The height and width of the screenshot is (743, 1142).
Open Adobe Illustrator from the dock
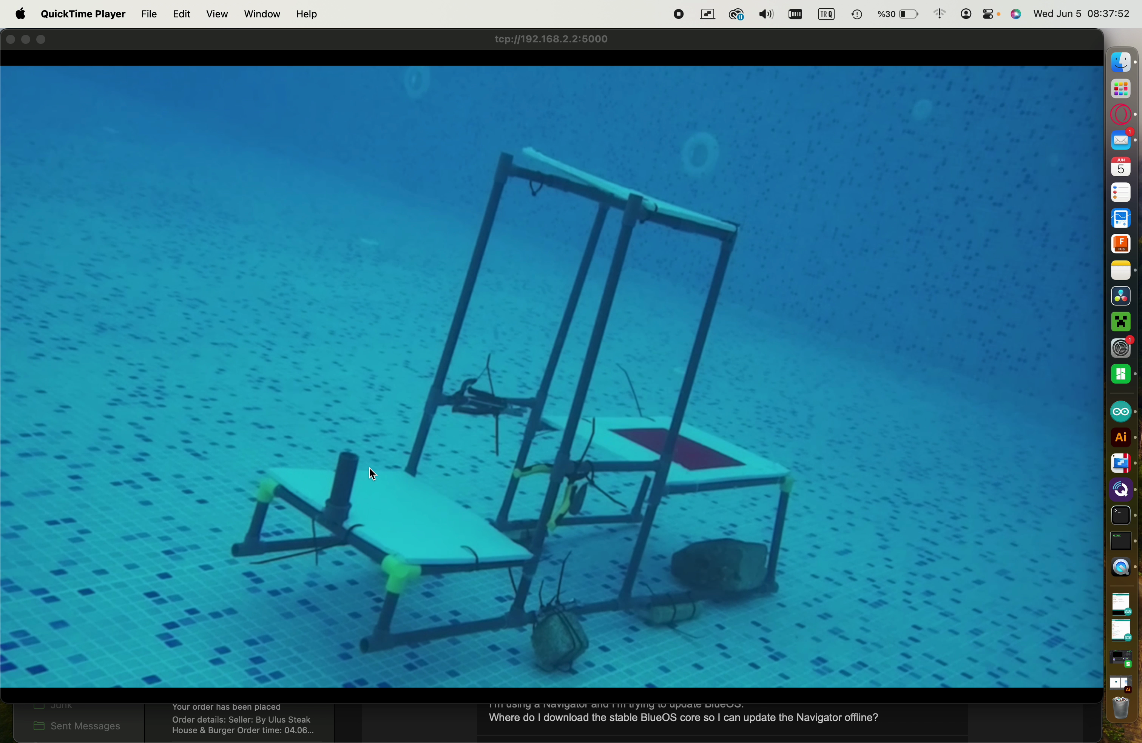(x=1121, y=438)
